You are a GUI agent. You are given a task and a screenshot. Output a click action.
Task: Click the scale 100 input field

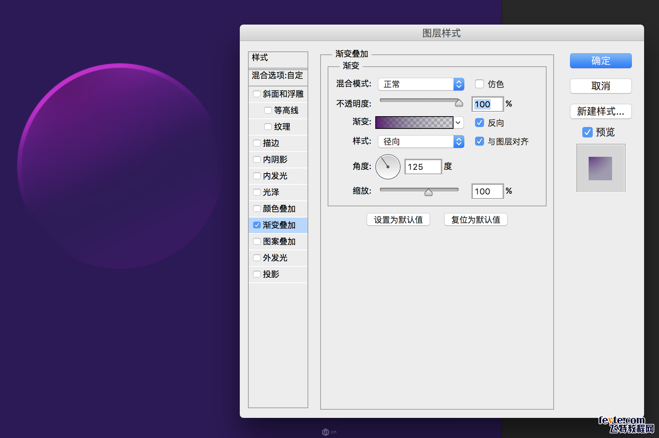click(x=487, y=191)
